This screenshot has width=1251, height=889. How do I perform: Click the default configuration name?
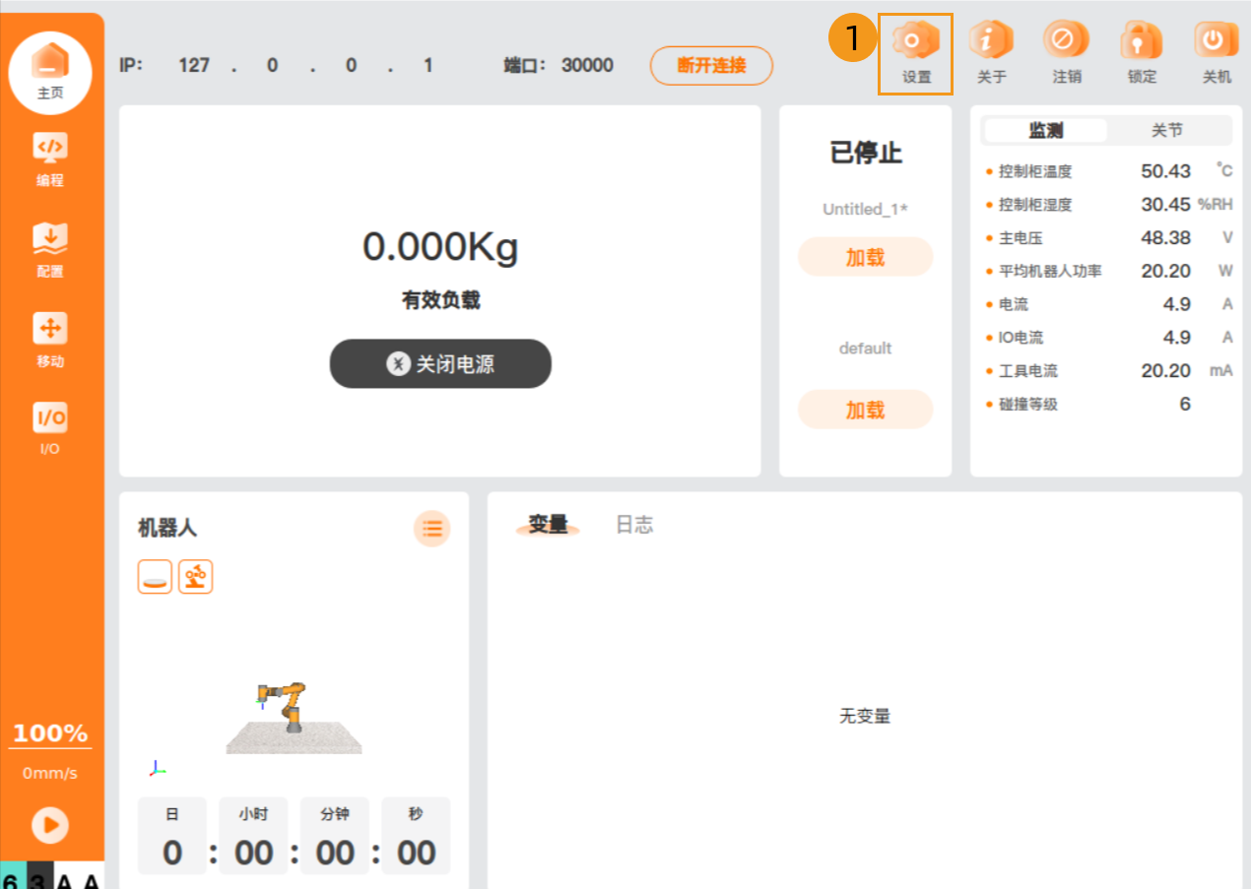[865, 349]
